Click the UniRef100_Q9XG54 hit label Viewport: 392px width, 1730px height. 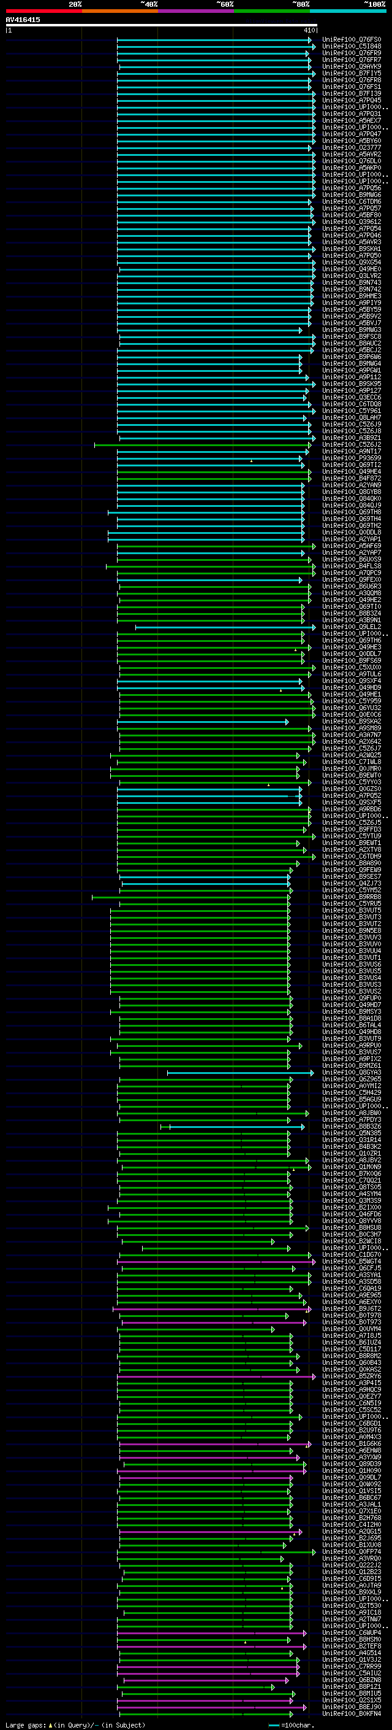[352, 263]
